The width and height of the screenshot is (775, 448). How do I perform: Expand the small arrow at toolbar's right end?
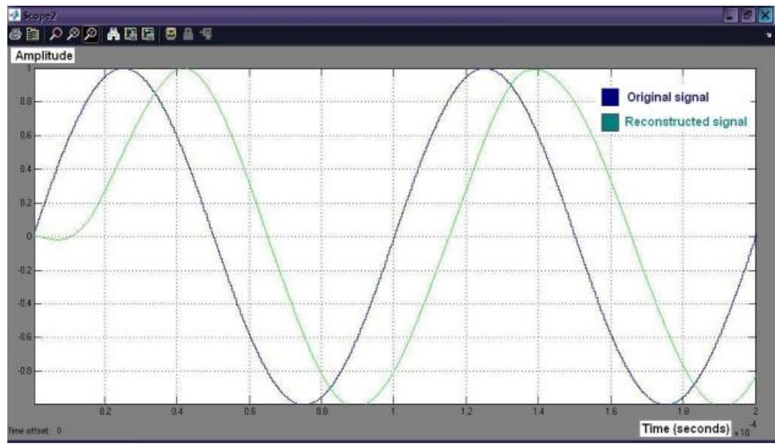point(767,36)
